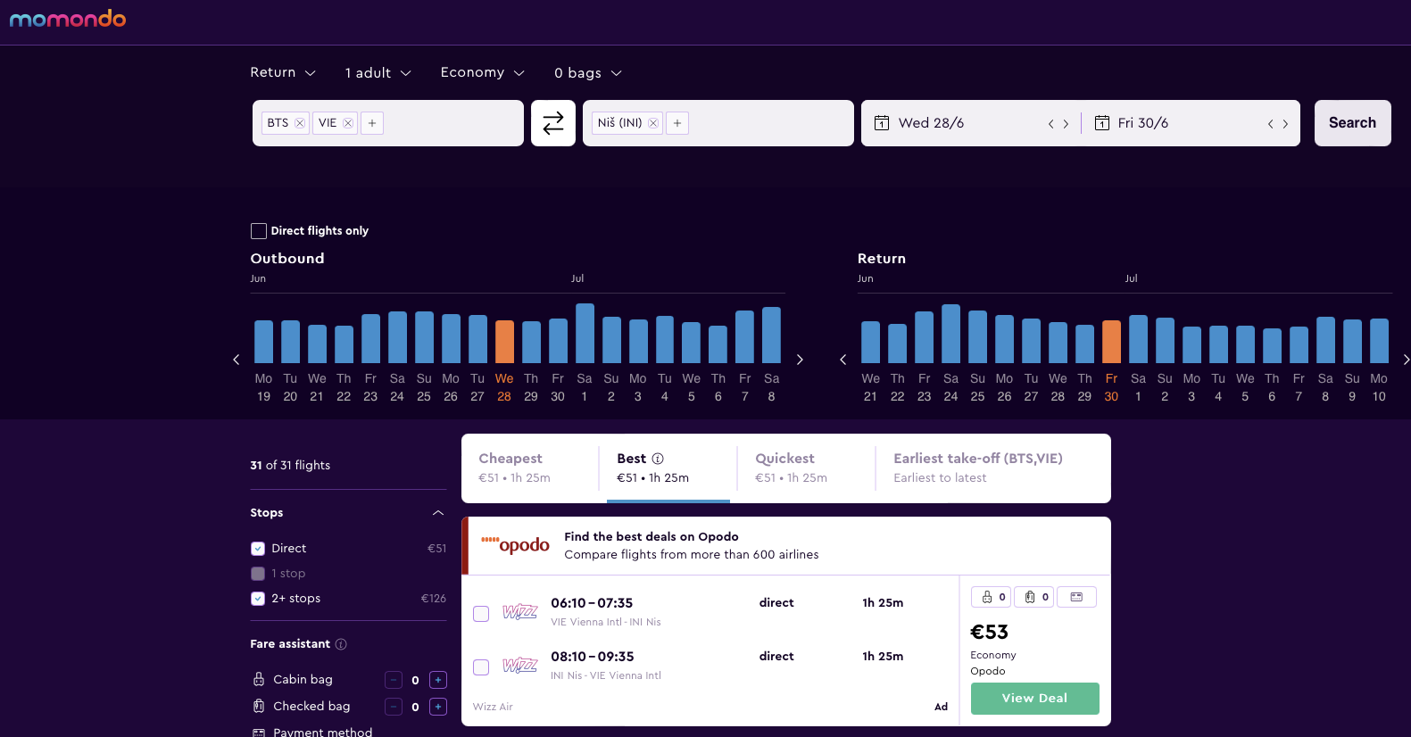This screenshot has height=737, width=1411.
Task: Uncheck the 2+ stops filter
Action: pyautogui.click(x=258, y=599)
